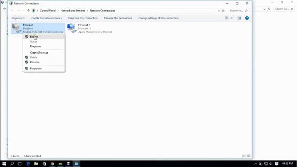Screen dimensions: 297x167
Task: Refresh the background Control Panel window
Action: (x=269, y=9)
